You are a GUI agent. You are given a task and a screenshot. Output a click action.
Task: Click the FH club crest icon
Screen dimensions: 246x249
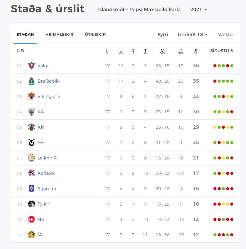click(31, 143)
